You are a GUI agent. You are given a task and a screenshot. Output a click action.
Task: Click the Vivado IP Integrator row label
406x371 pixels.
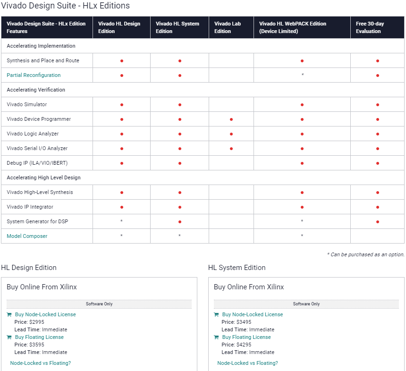tap(30, 207)
